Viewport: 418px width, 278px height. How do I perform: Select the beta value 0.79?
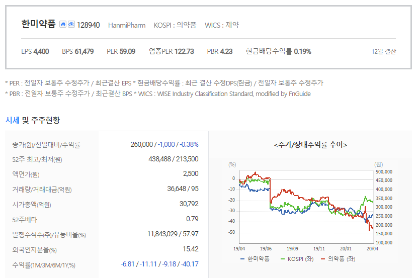[x=192, y=219]
